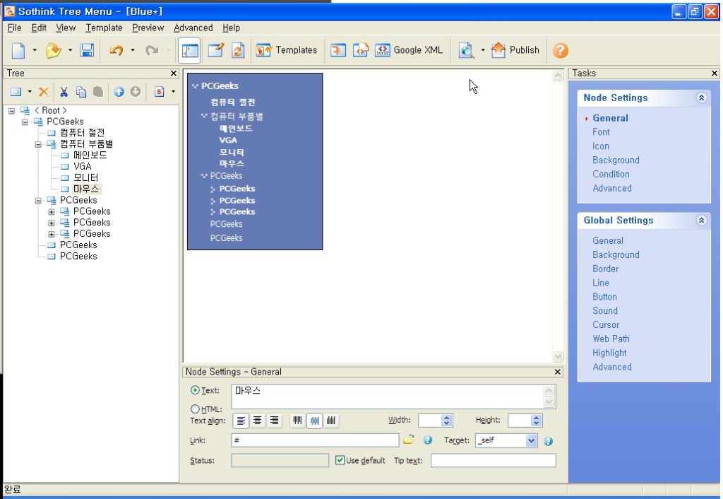Screen dimensions: 723x499
Task: Select align text right icon
Action: (x=274, y=421)
